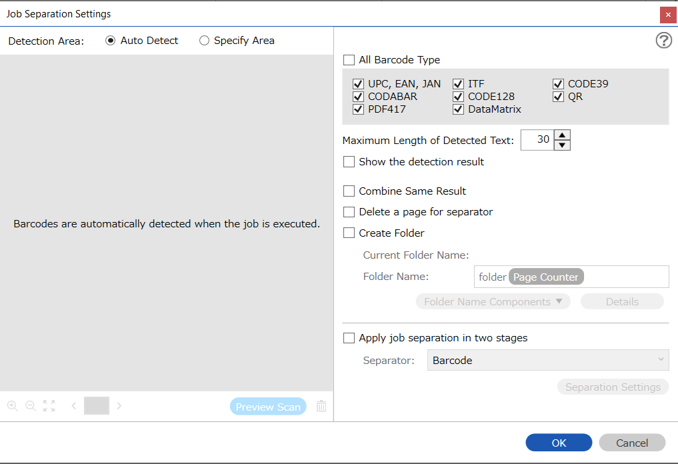Uncheck the QR barcode type

point(558,97)
